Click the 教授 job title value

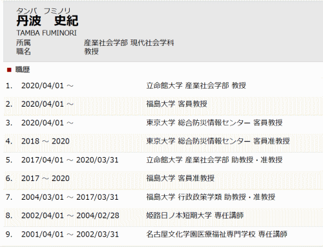(x=91, y=51)
